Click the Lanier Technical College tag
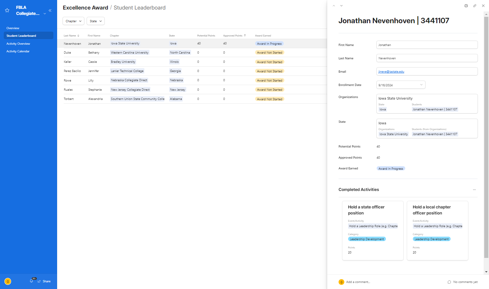This screenshot has width=489, height=289. (127, 71)
